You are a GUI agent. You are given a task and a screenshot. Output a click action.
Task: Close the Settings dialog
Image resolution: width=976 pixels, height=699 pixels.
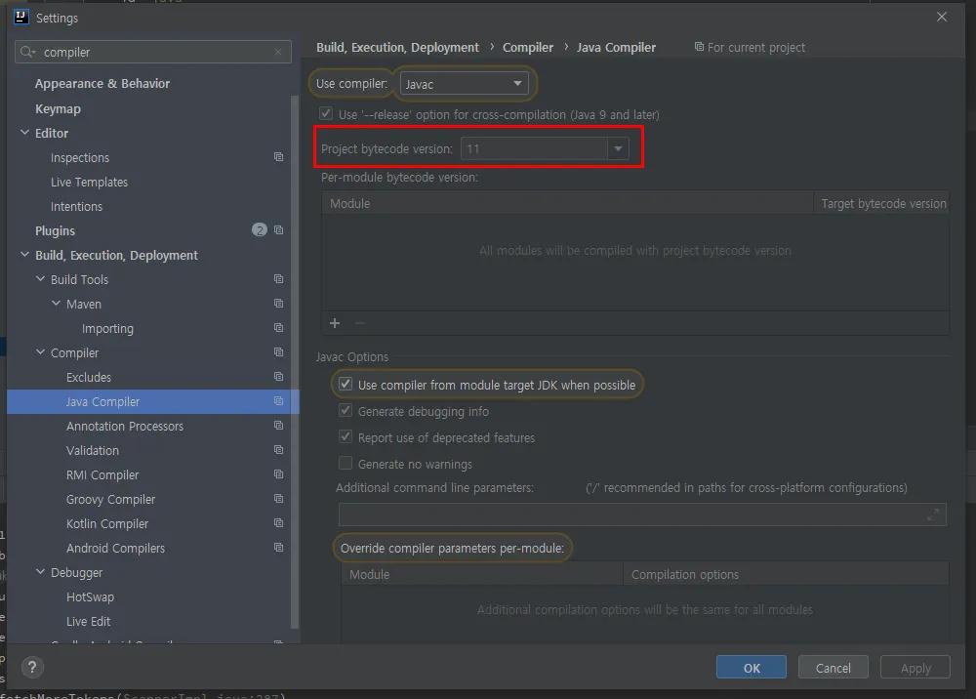pos(942,17)
